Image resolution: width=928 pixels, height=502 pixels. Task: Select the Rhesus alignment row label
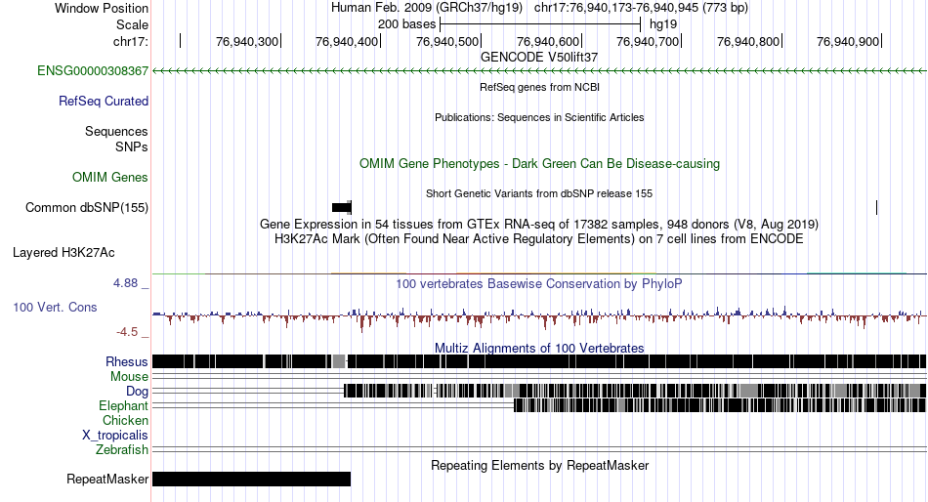[x=126, y=361]
